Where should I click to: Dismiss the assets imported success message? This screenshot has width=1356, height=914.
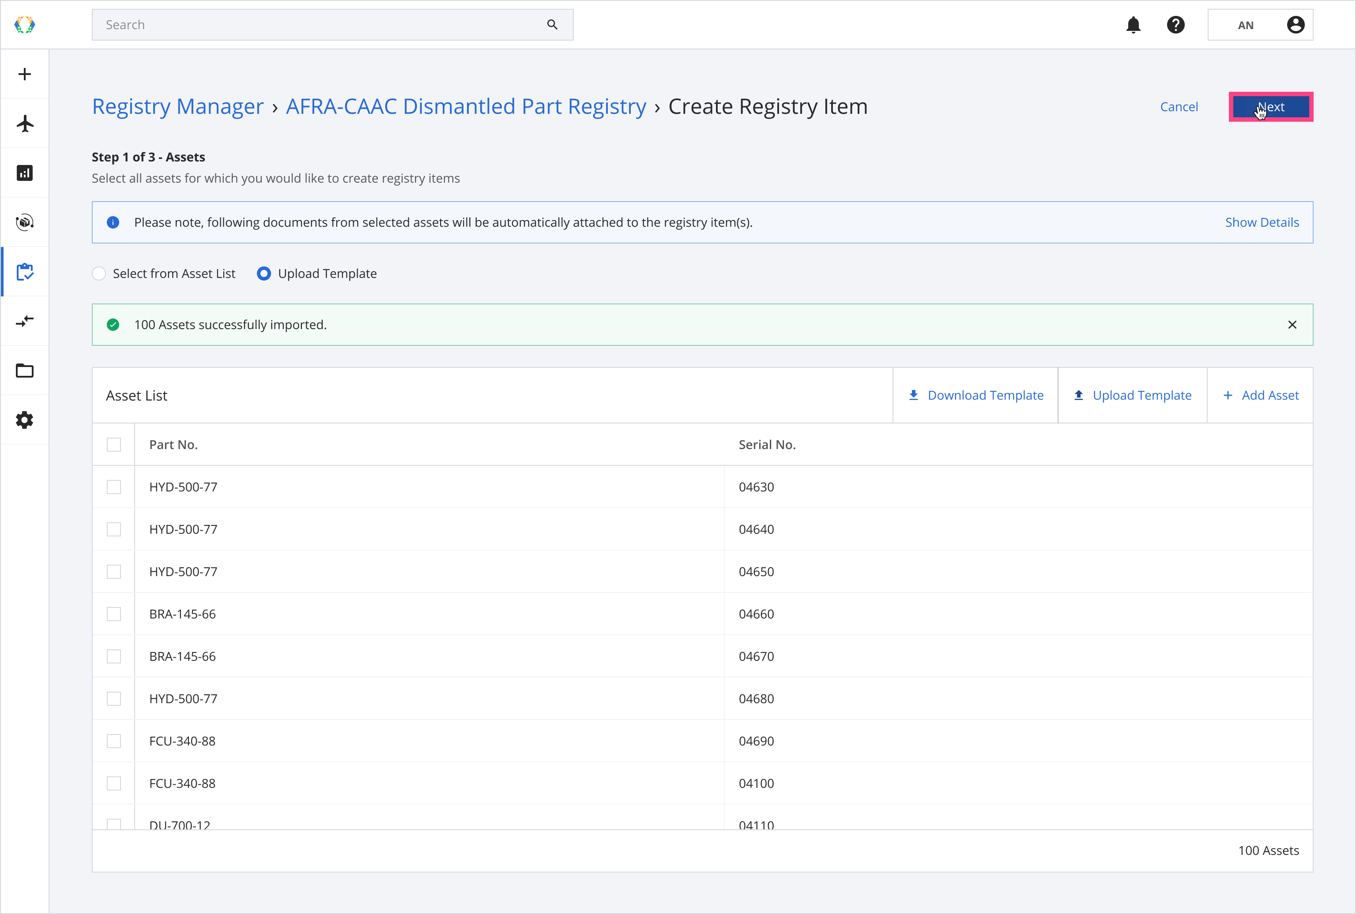(1292, 325)
